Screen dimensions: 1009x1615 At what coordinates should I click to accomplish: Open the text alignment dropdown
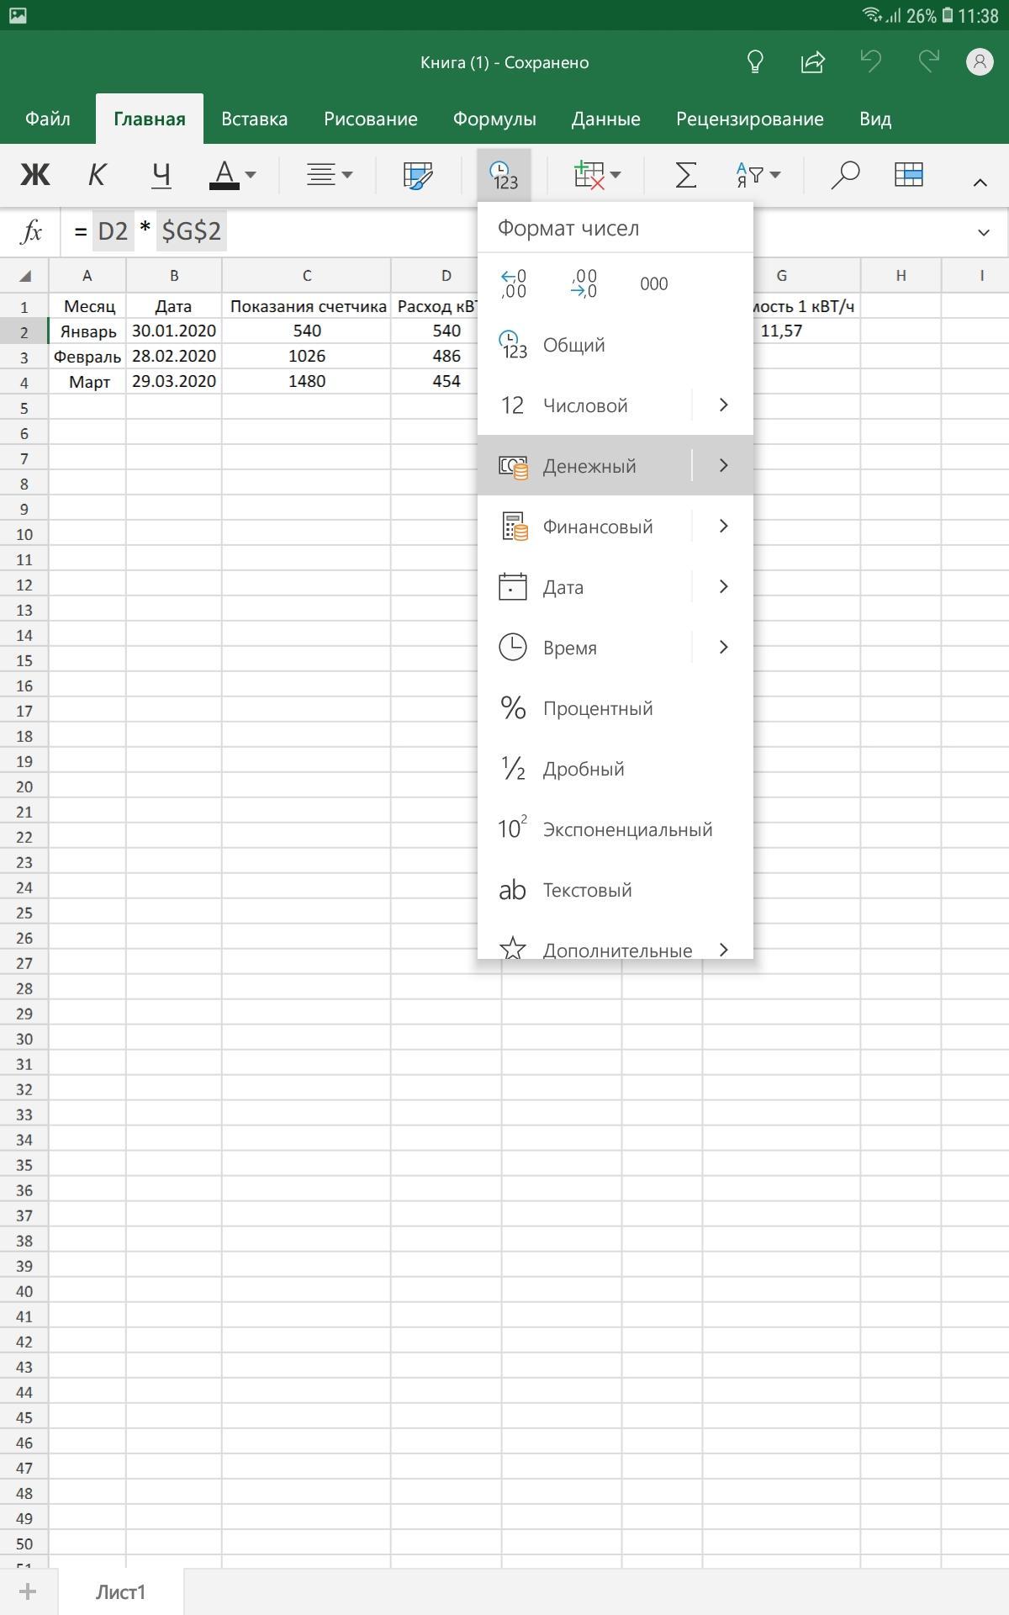pos(329,175)
